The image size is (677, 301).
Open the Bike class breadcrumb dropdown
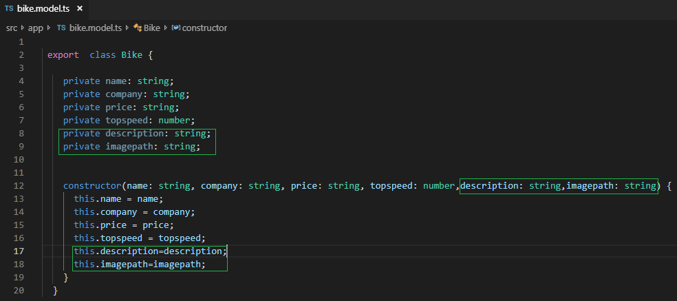click(151, 28)
